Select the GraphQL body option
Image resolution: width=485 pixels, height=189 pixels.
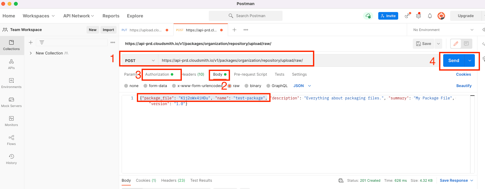(277, 86)
